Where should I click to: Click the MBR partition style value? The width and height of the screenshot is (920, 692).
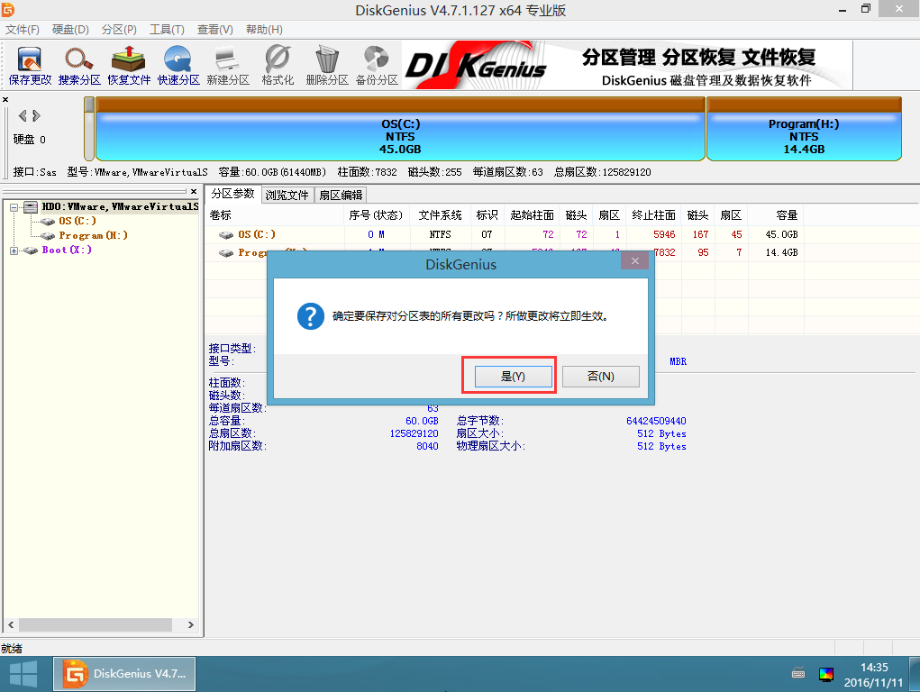point(678,361)
